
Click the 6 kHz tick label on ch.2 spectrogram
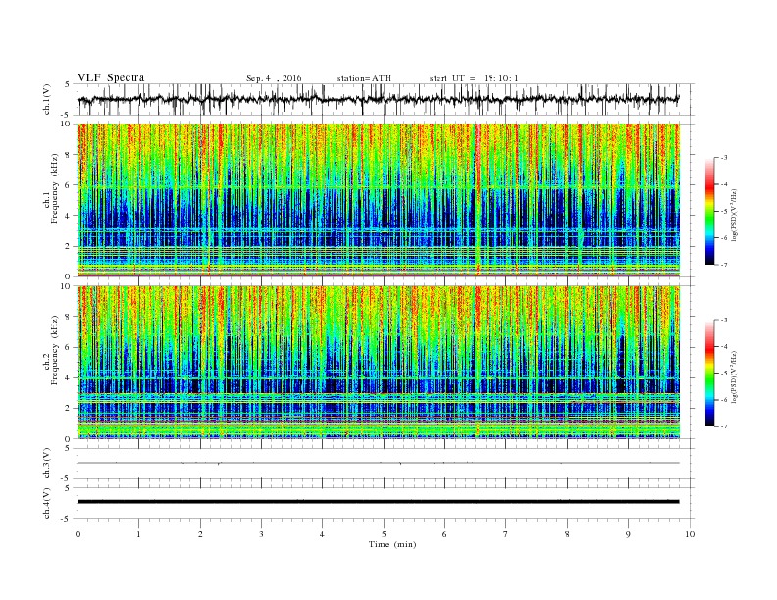point(68,347)
